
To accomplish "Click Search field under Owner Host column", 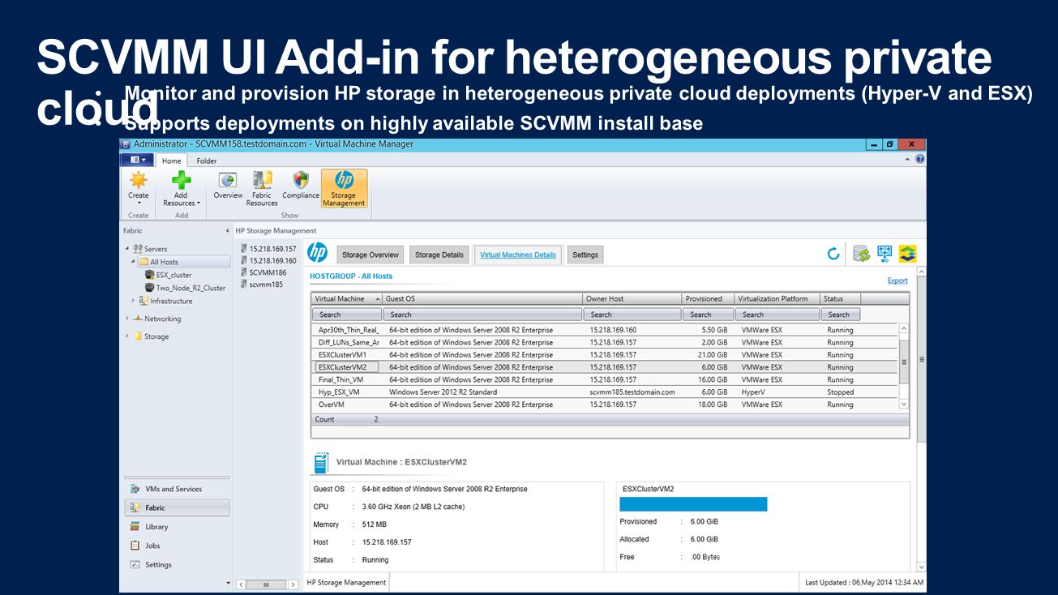I will coord(632,315).
